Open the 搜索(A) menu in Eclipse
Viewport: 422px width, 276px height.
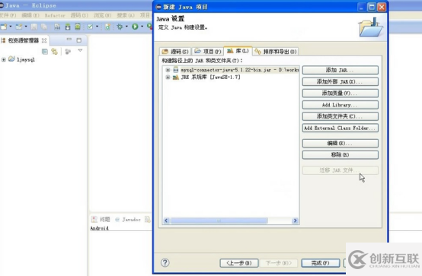pyautogui.click(x=126, y=15)
